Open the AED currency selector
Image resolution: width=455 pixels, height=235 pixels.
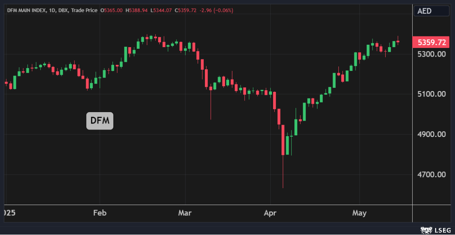(431, 11)
